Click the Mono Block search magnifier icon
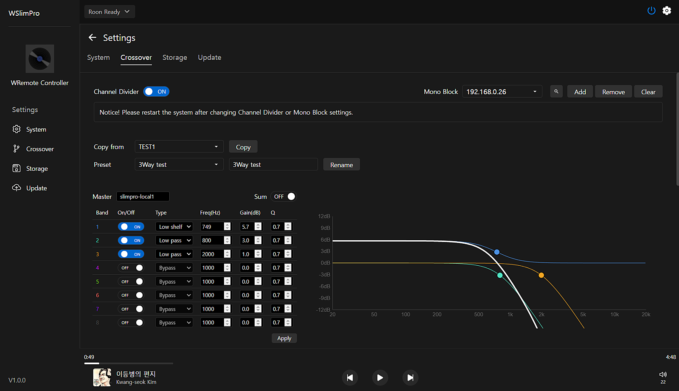This screenshot has height=391, width=679. 556,91
